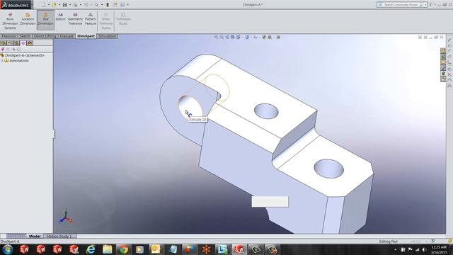Open the Apply Scene icon

click(270, 37)
